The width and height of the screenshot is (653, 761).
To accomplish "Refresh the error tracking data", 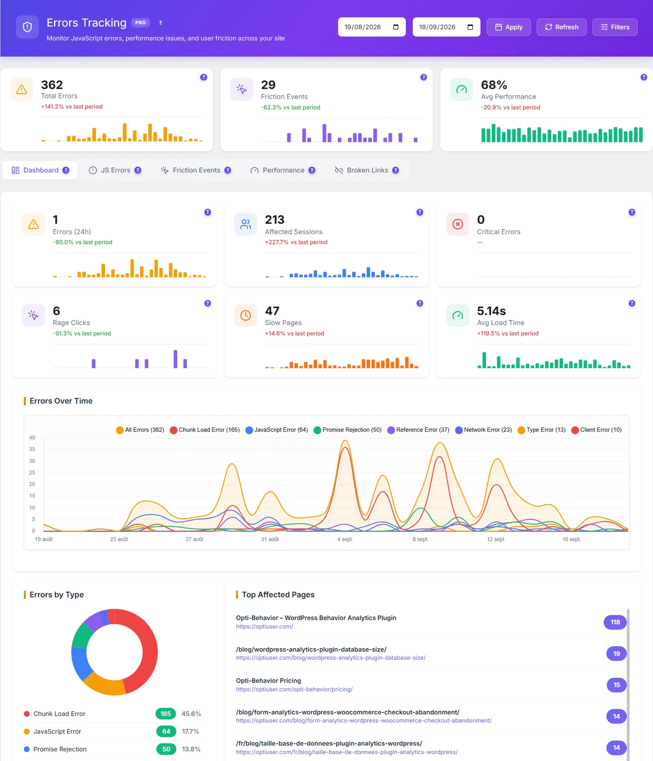I will click(x=562, y=27).
